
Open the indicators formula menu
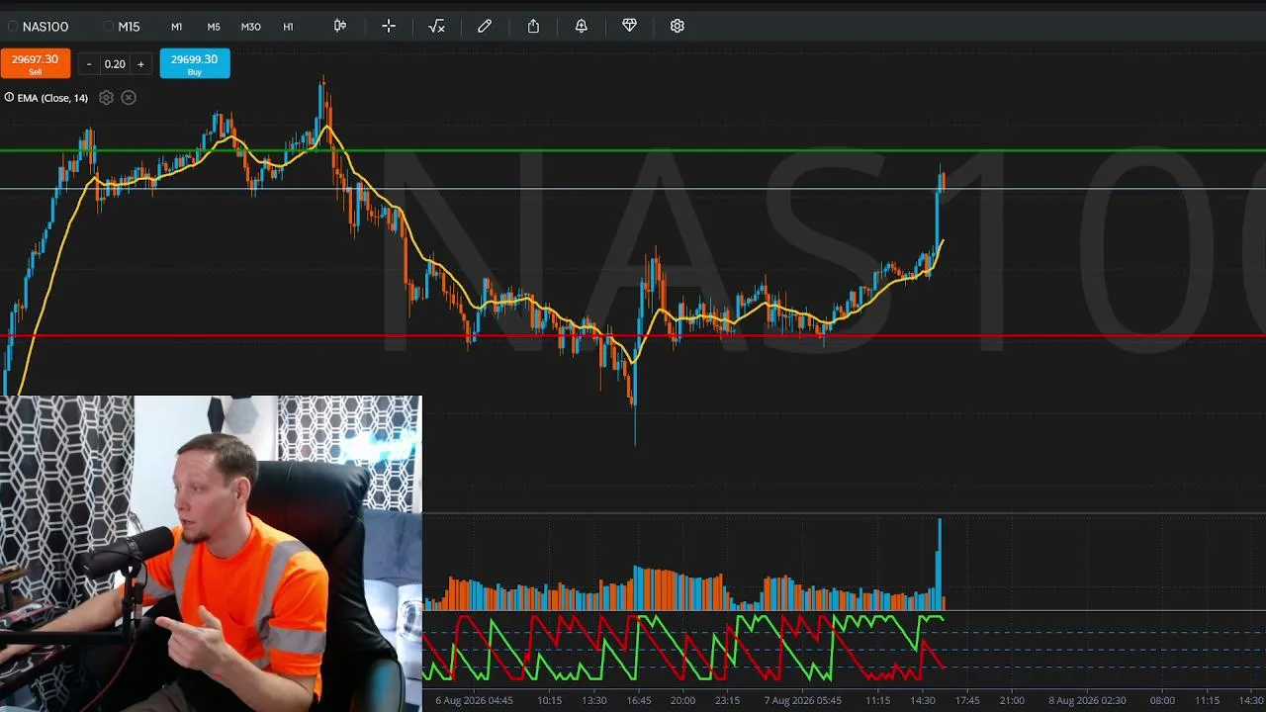tap(436, 26)
